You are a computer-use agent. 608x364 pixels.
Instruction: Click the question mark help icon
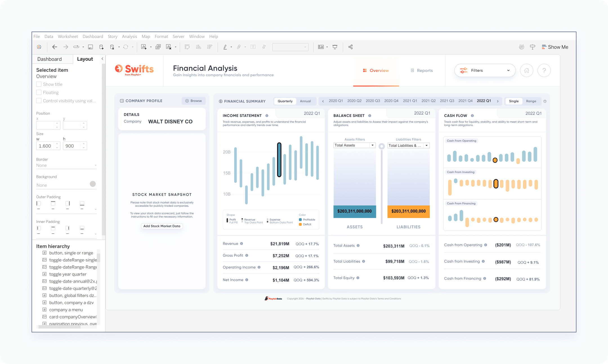click(544, 70)
